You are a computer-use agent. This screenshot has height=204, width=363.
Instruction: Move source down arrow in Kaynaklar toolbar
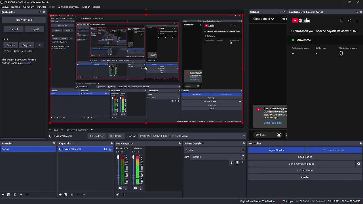pyautogui.click(x=84, y=195)
